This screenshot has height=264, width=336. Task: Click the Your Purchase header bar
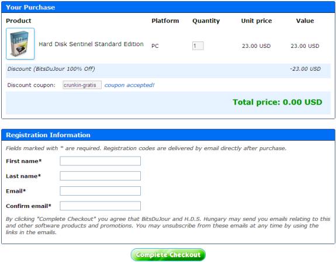point(168,7)
